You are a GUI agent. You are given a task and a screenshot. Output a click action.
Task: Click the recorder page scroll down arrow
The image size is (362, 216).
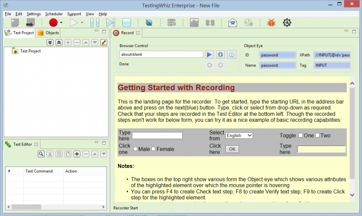352,195
